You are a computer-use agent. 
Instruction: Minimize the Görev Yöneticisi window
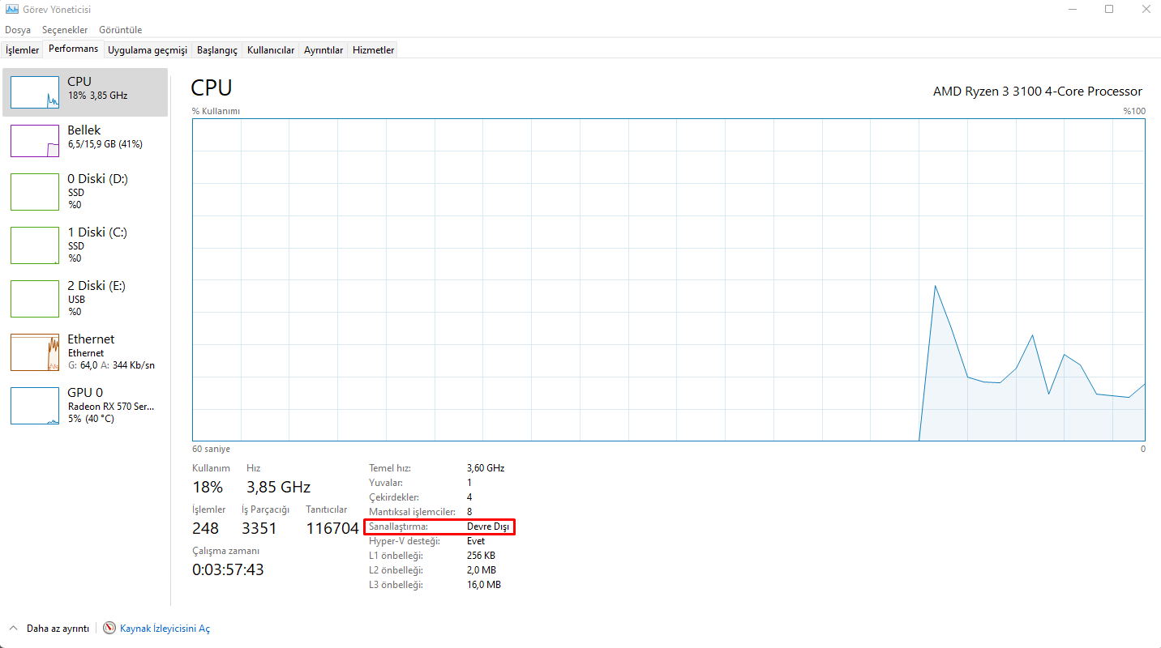click(1072, 10)
